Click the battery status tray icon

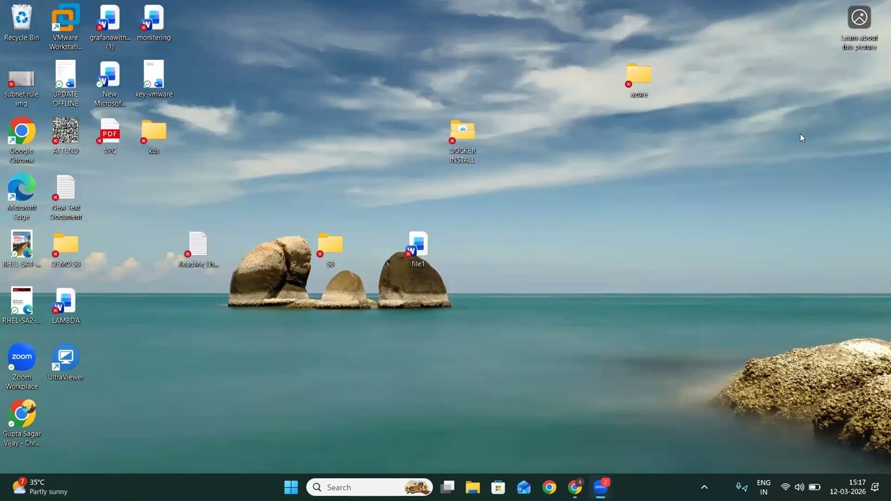(x=814, y=487)
